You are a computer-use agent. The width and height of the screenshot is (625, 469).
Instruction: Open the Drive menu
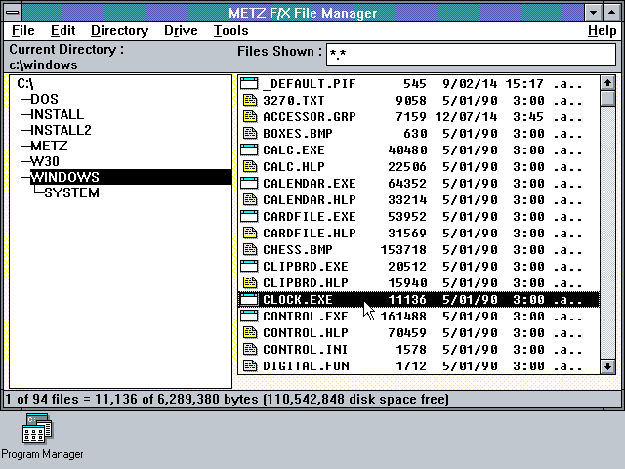[181, 30]
